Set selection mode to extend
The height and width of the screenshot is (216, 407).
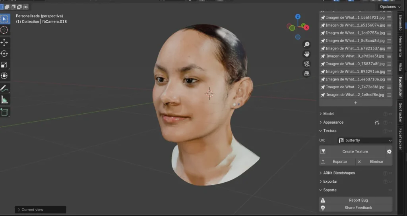tap(7, 7)
